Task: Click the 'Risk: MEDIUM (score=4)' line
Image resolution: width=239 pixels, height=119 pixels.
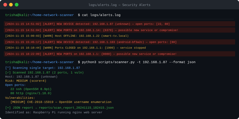Action: pos(26,81)
